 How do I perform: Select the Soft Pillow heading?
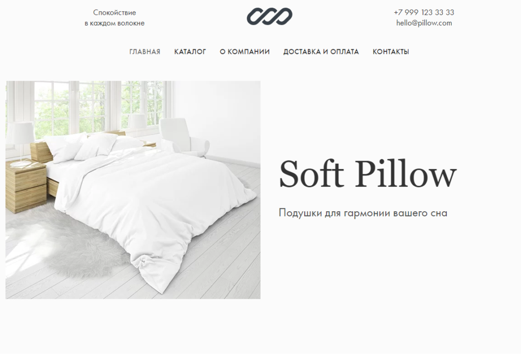click(367, 175)
